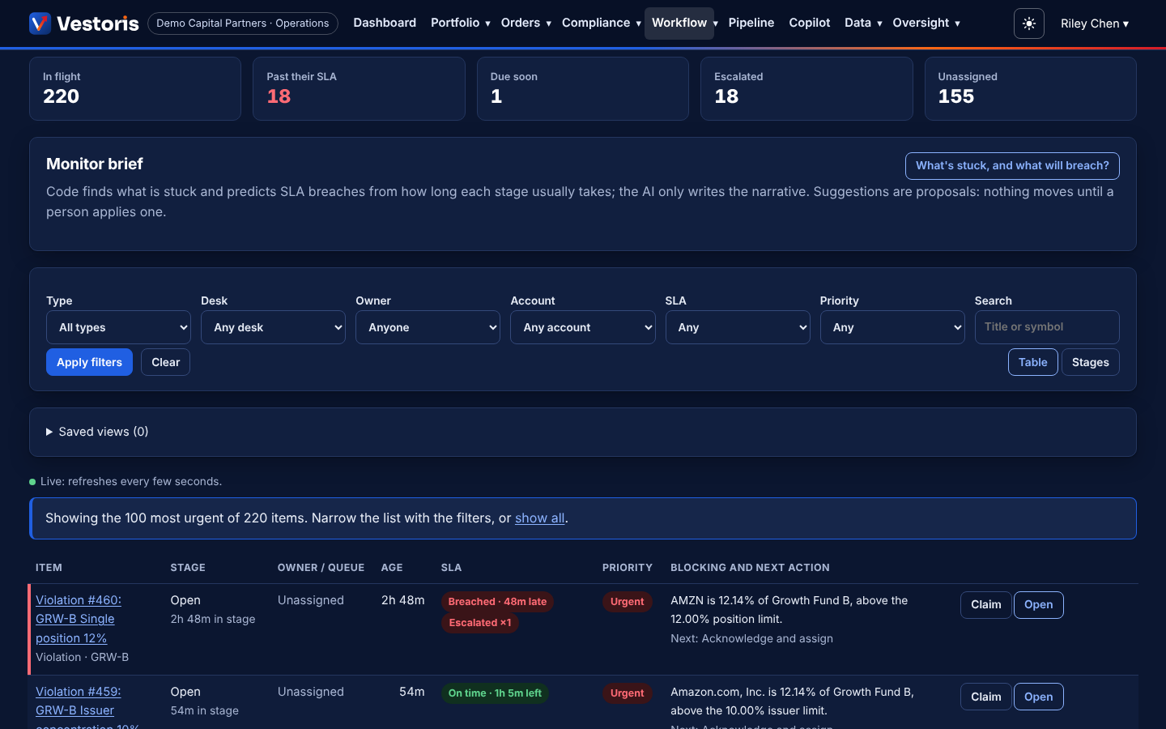1166x729 pixels.
Task: Click the STAGE column header
Action: [188, 568]
